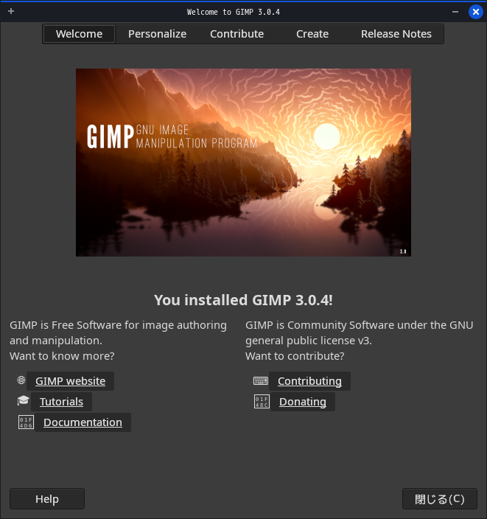Image resolution: width=487 pixels, height=519 pixels.
Task: Click the 'Want to know more?' text
Action: click(62, 356)
